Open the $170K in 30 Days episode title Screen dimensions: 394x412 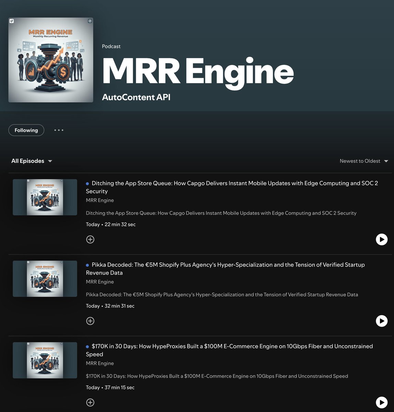229,350
